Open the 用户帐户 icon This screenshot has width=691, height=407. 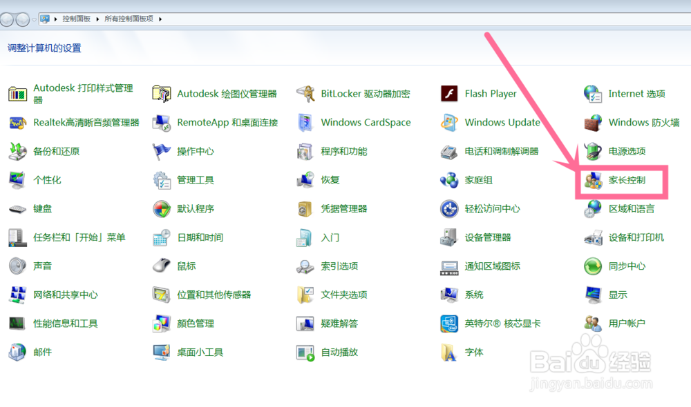tap(593, 324)
